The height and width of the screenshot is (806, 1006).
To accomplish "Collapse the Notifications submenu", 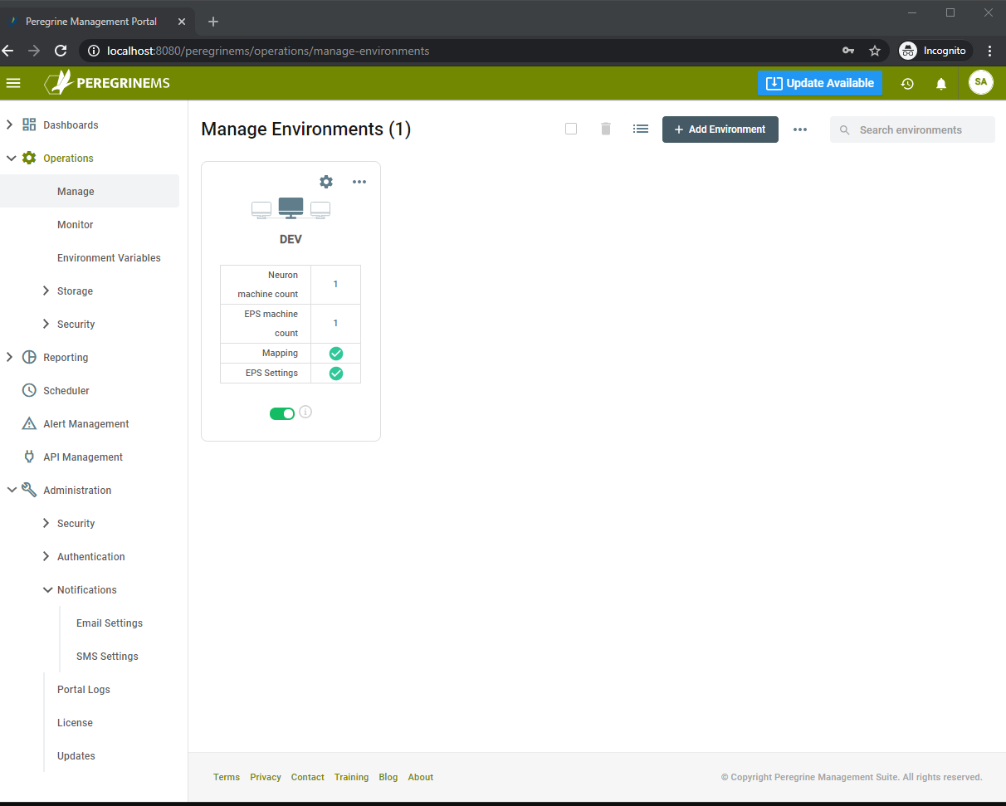I will tap(47, 589).
